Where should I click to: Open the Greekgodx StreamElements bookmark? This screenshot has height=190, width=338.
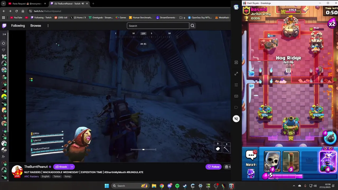point(101,18)
